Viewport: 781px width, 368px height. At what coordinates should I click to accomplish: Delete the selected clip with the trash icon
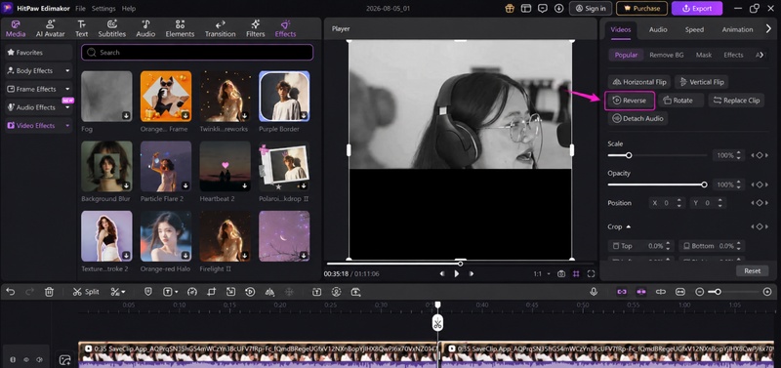tap(49, 292)
